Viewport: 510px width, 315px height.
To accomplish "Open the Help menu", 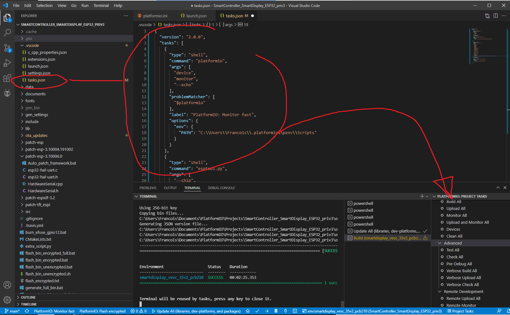I will pos(118,5).
